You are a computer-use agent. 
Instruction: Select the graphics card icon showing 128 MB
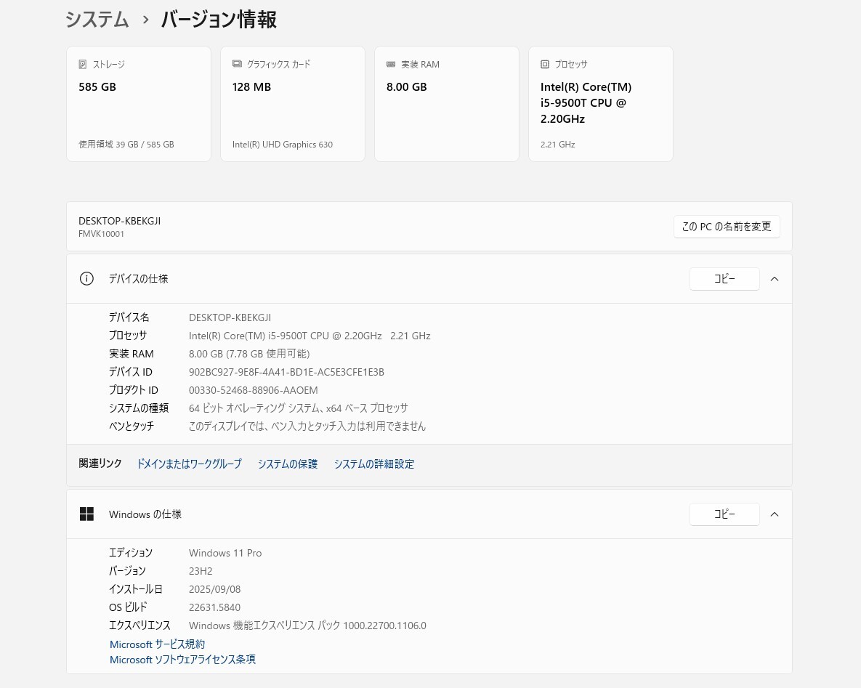coord(237,64)
